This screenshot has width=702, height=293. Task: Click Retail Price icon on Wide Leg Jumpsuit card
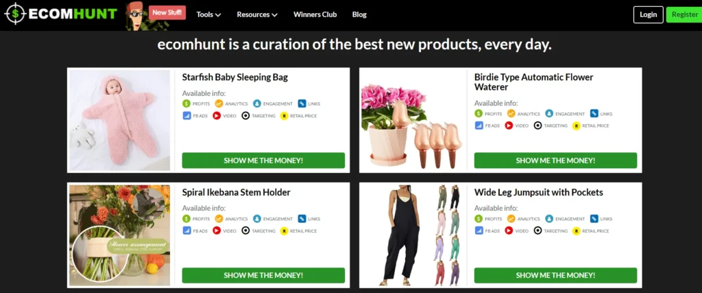(576, 231)
